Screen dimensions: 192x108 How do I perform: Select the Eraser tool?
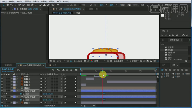click(48, 5)
